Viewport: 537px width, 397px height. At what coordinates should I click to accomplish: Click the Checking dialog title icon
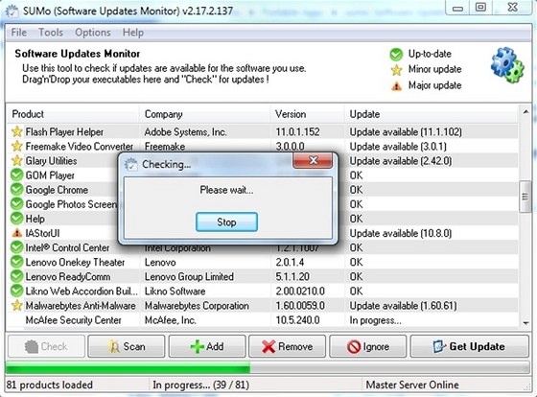(130, 164)
